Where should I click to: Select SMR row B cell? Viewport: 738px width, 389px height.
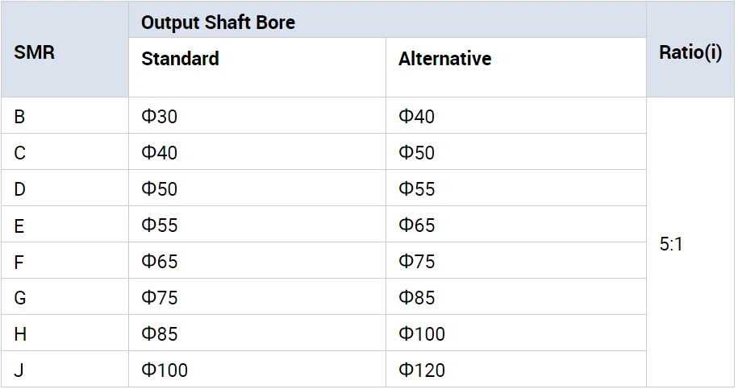[x=65, y=116]
